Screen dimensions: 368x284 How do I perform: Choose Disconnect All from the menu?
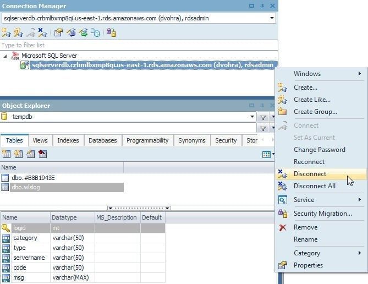321,186
